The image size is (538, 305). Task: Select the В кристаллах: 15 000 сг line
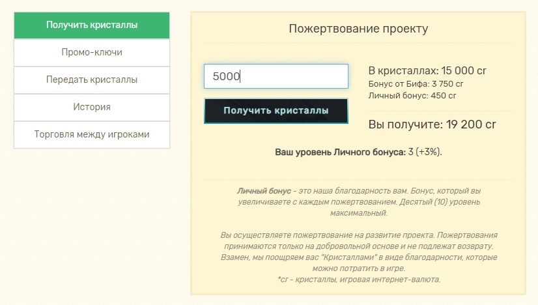(x=427, y=71)
